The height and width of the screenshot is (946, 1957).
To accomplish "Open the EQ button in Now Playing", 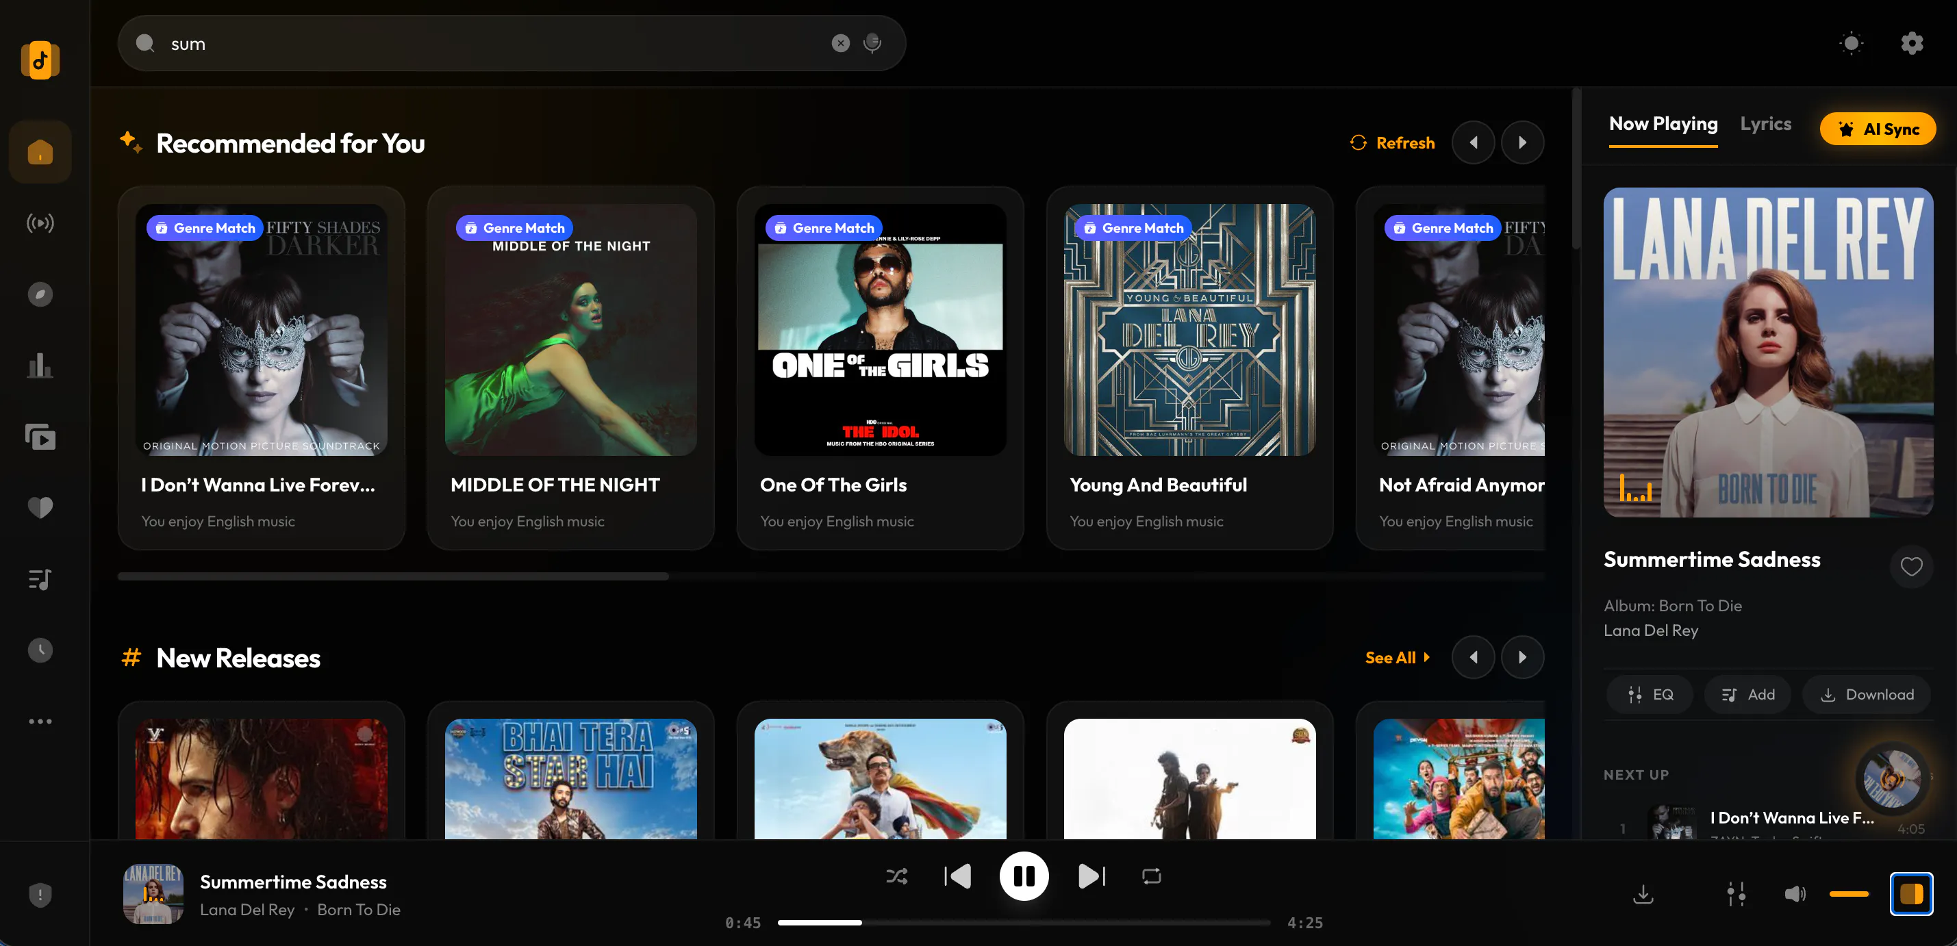I will 1650,695.
